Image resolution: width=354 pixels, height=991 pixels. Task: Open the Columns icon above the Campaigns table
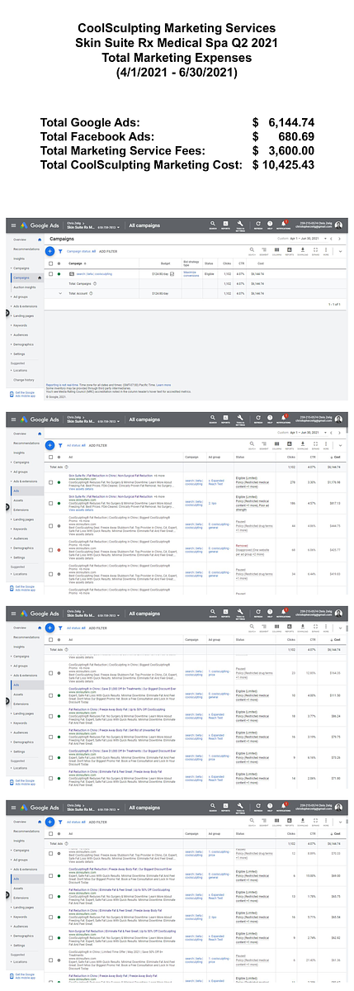[x=276, y=251]
